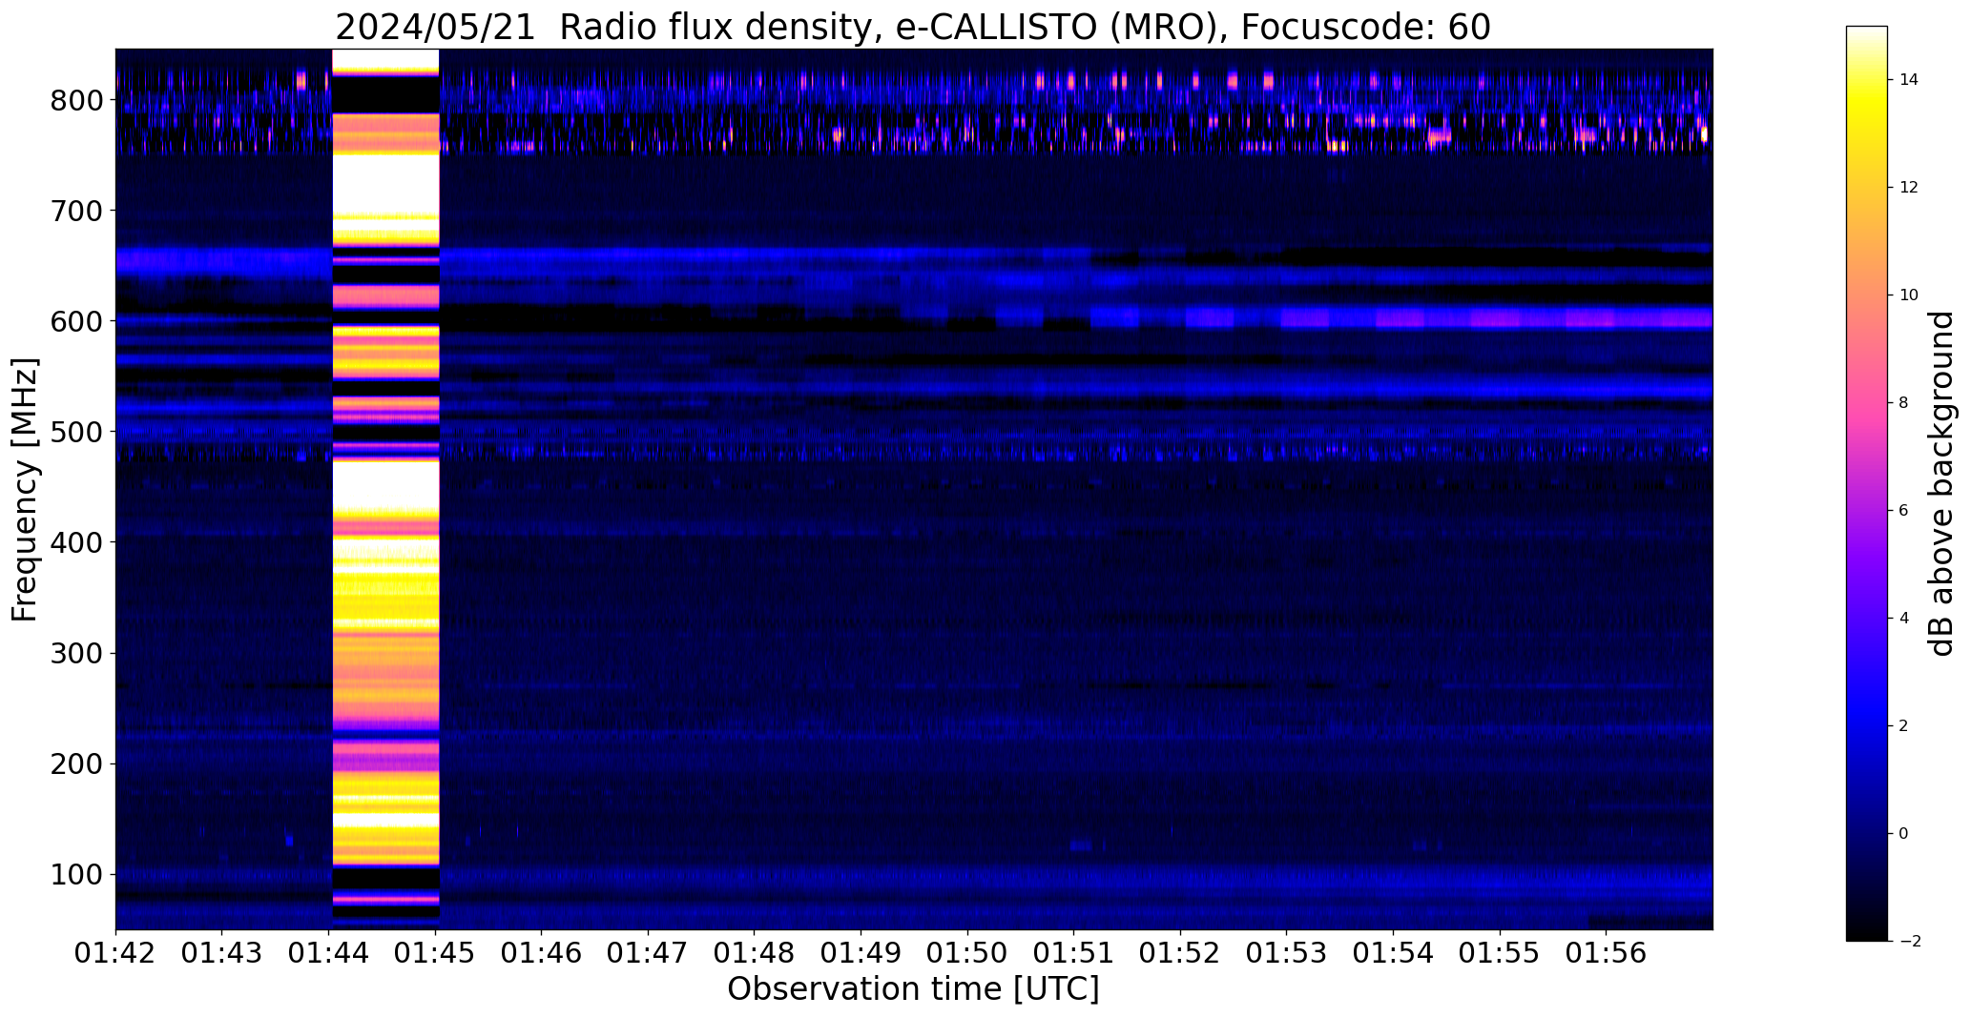The image size is (1971, 1017).
Task: Click the 'dB above background' colorbar label
Action: point(1940,483)
